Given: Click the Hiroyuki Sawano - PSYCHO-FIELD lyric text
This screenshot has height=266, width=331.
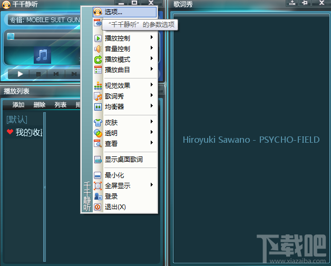Looking at the screenshot, I should point(251,140).
